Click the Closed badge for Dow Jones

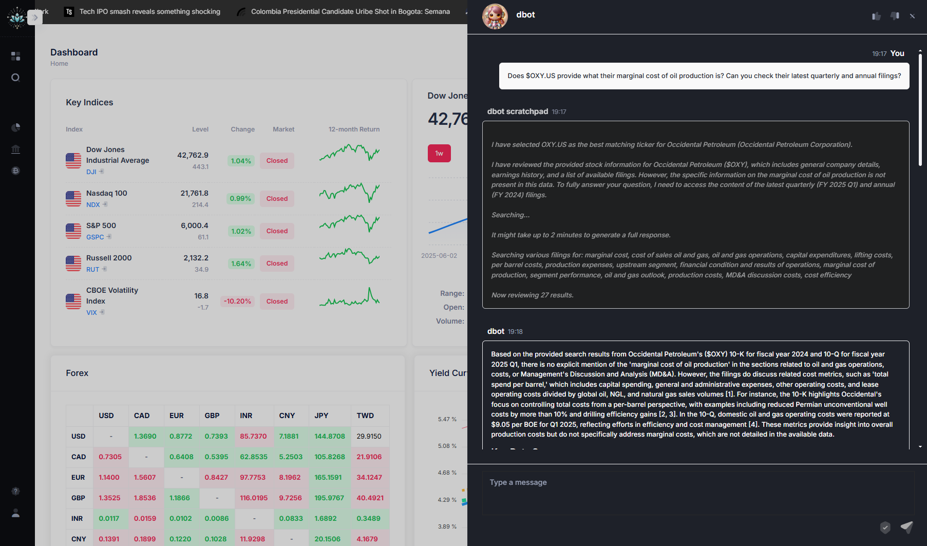277,161
